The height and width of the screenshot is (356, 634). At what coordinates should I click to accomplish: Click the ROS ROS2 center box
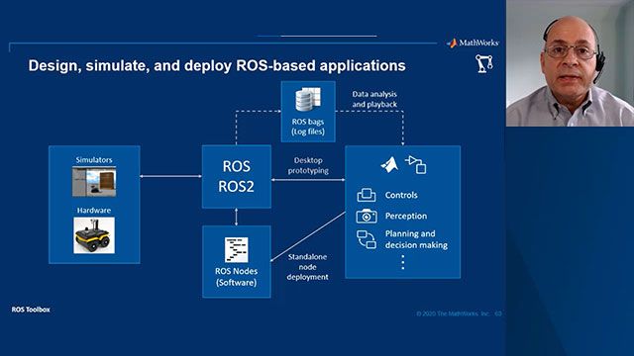237,176
